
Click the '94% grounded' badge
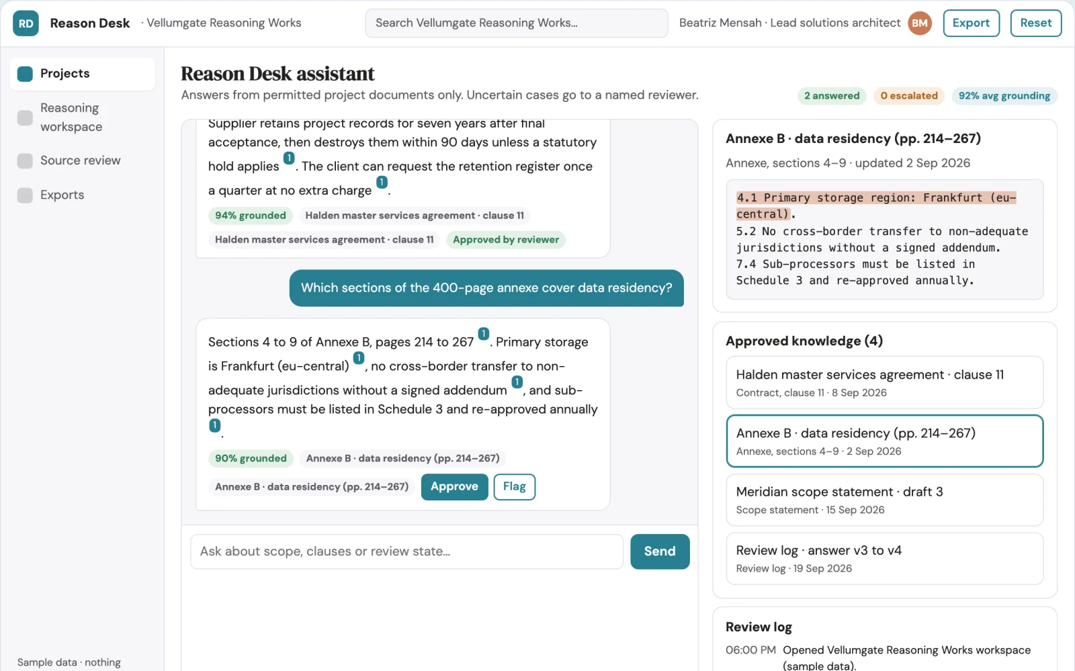(x=251, y=216)
